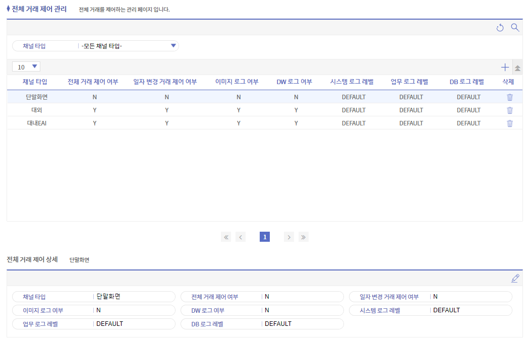Click 이미지 로그 여부 detail field
Image resolution: width=526 pixels, height=342 pixels.
pyautogui.click(x=94, y=310)
